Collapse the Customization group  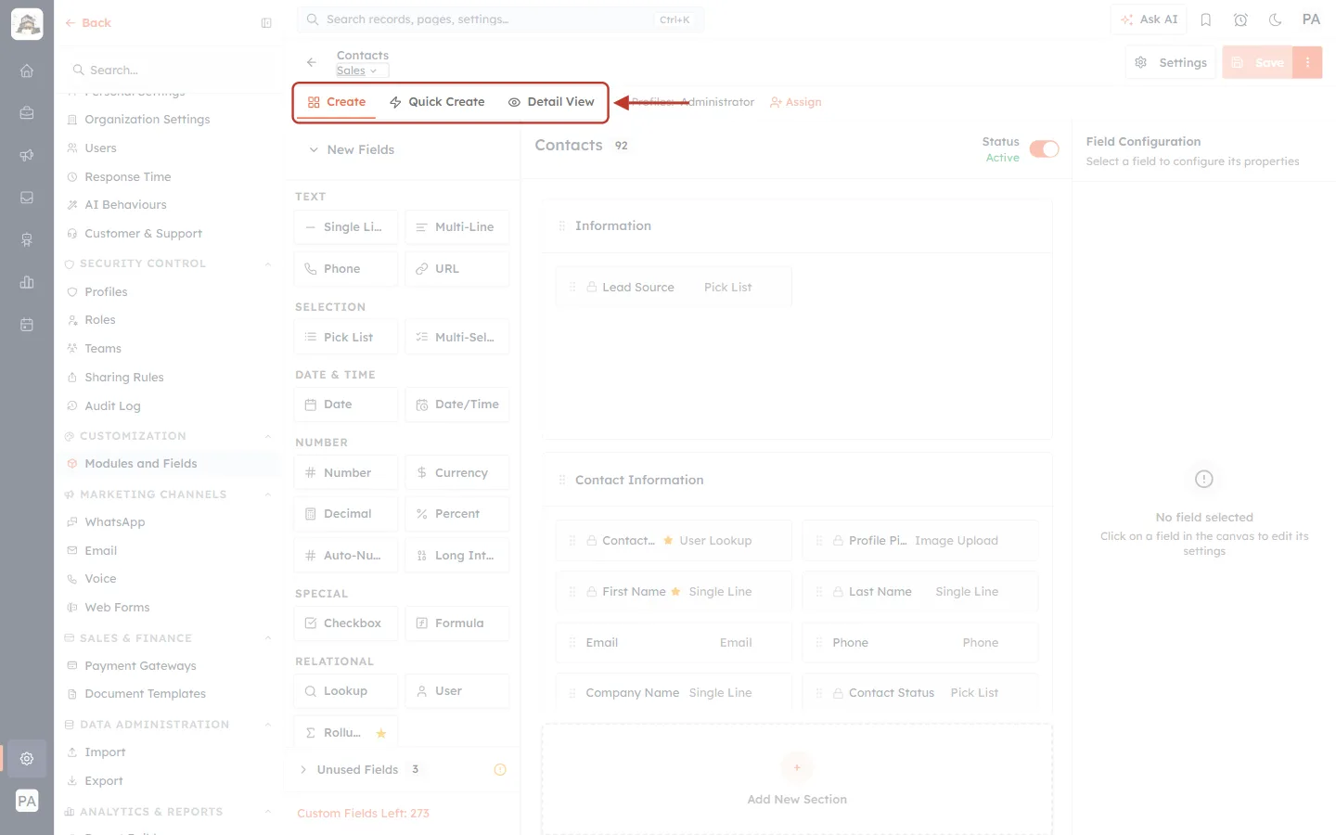[268, 436]
